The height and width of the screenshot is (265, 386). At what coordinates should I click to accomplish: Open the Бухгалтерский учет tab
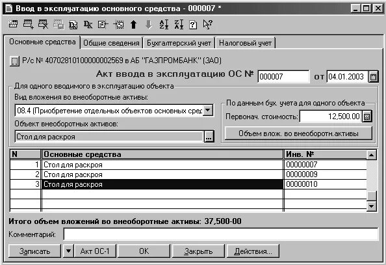pyautogui.click(x=179, y=43)
